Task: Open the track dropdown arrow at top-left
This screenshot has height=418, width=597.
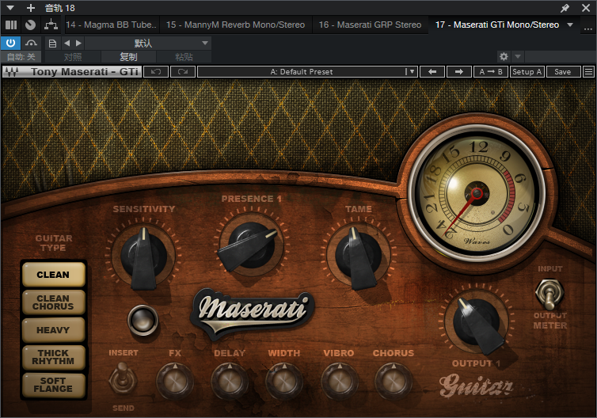Action: click(10, 8)
